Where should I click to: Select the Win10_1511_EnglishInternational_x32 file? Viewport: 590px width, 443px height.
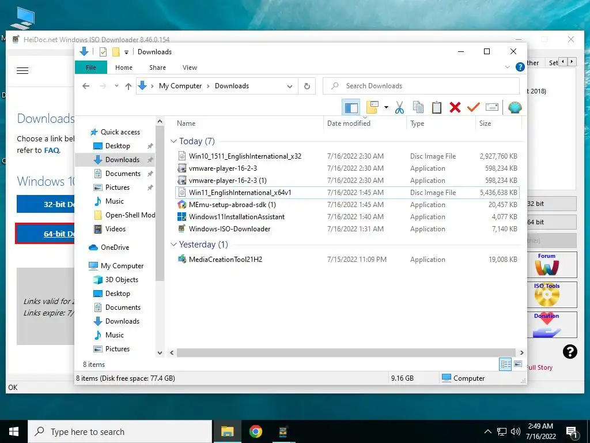(x=347, y=156)
